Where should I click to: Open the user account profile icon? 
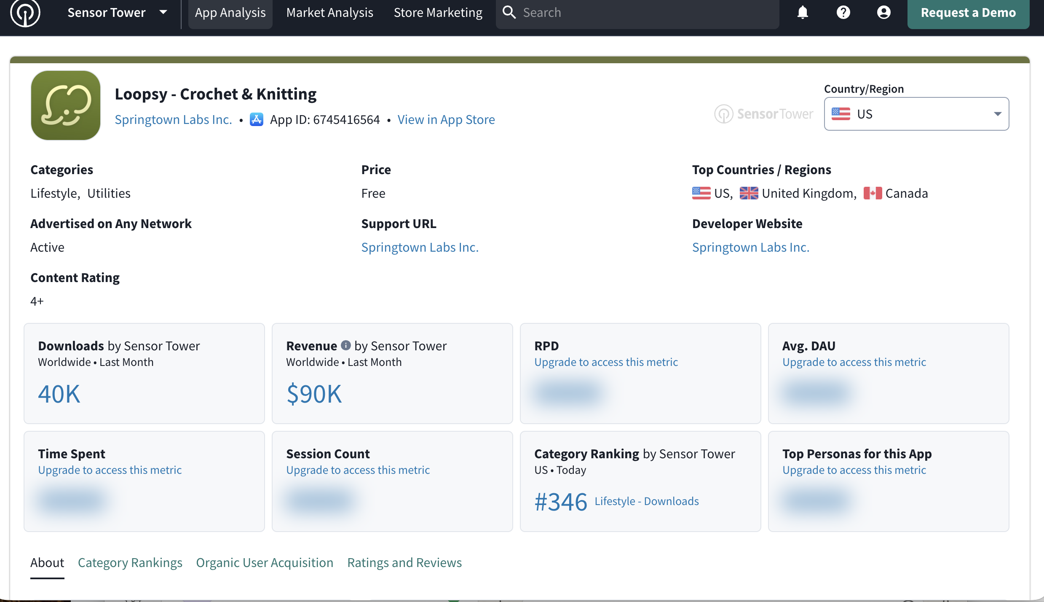[x=883, y=13]
